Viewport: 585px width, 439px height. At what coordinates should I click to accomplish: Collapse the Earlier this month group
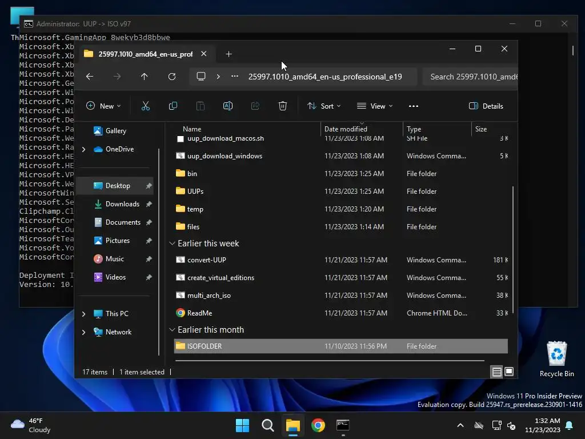[x=172, y=330]
